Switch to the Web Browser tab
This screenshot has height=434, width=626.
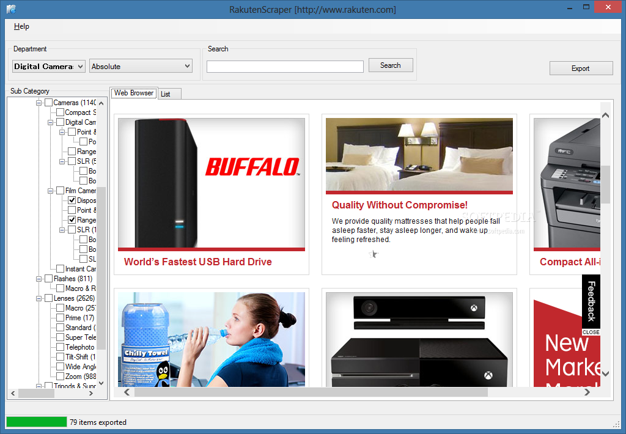[x=134, y=93]
